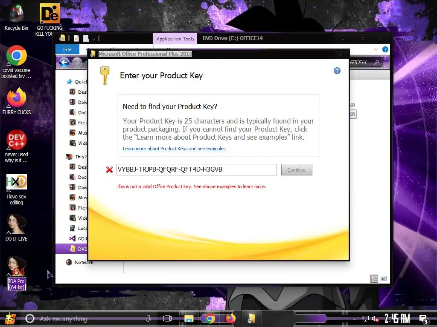Click the help icon in the Office setup dialog
Viewport: 437px width, 327px height.
337,71
